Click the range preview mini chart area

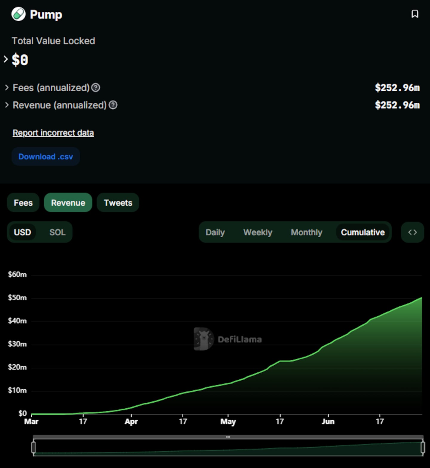[228, 447]
